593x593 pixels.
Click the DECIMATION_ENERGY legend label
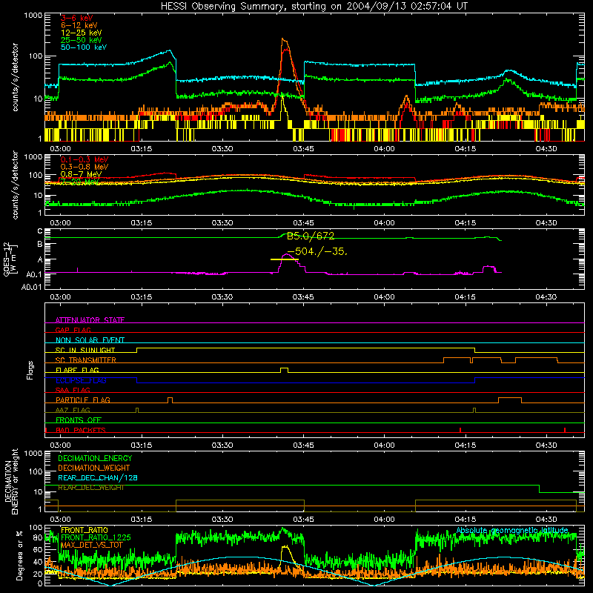pyautogui.click(x=95, y=458)
